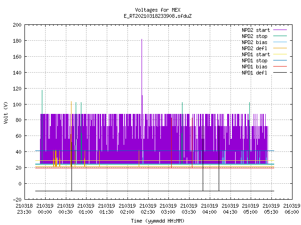Viewport: 301px width, 225px height.
Task: Click the 'NPD2 start' legend label
Action: [256, 30]
